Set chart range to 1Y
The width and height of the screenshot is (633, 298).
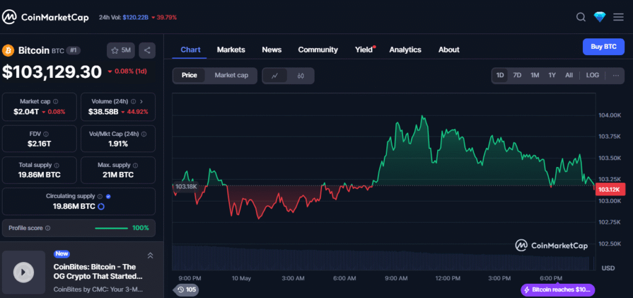click(x=552, y=75)
